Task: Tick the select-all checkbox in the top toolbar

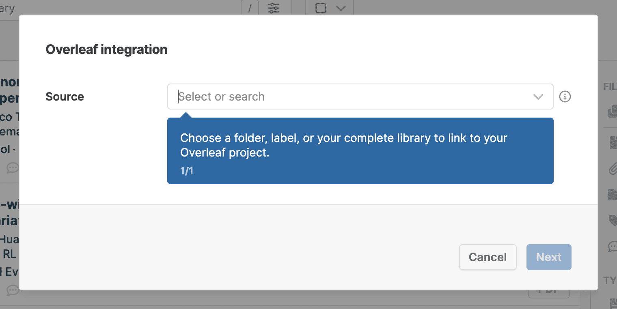Action: [321, 8]
